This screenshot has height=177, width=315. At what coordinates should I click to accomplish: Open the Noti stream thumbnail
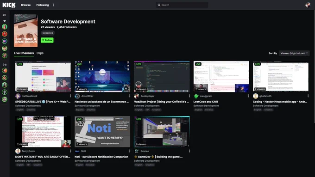coord(102,132)
